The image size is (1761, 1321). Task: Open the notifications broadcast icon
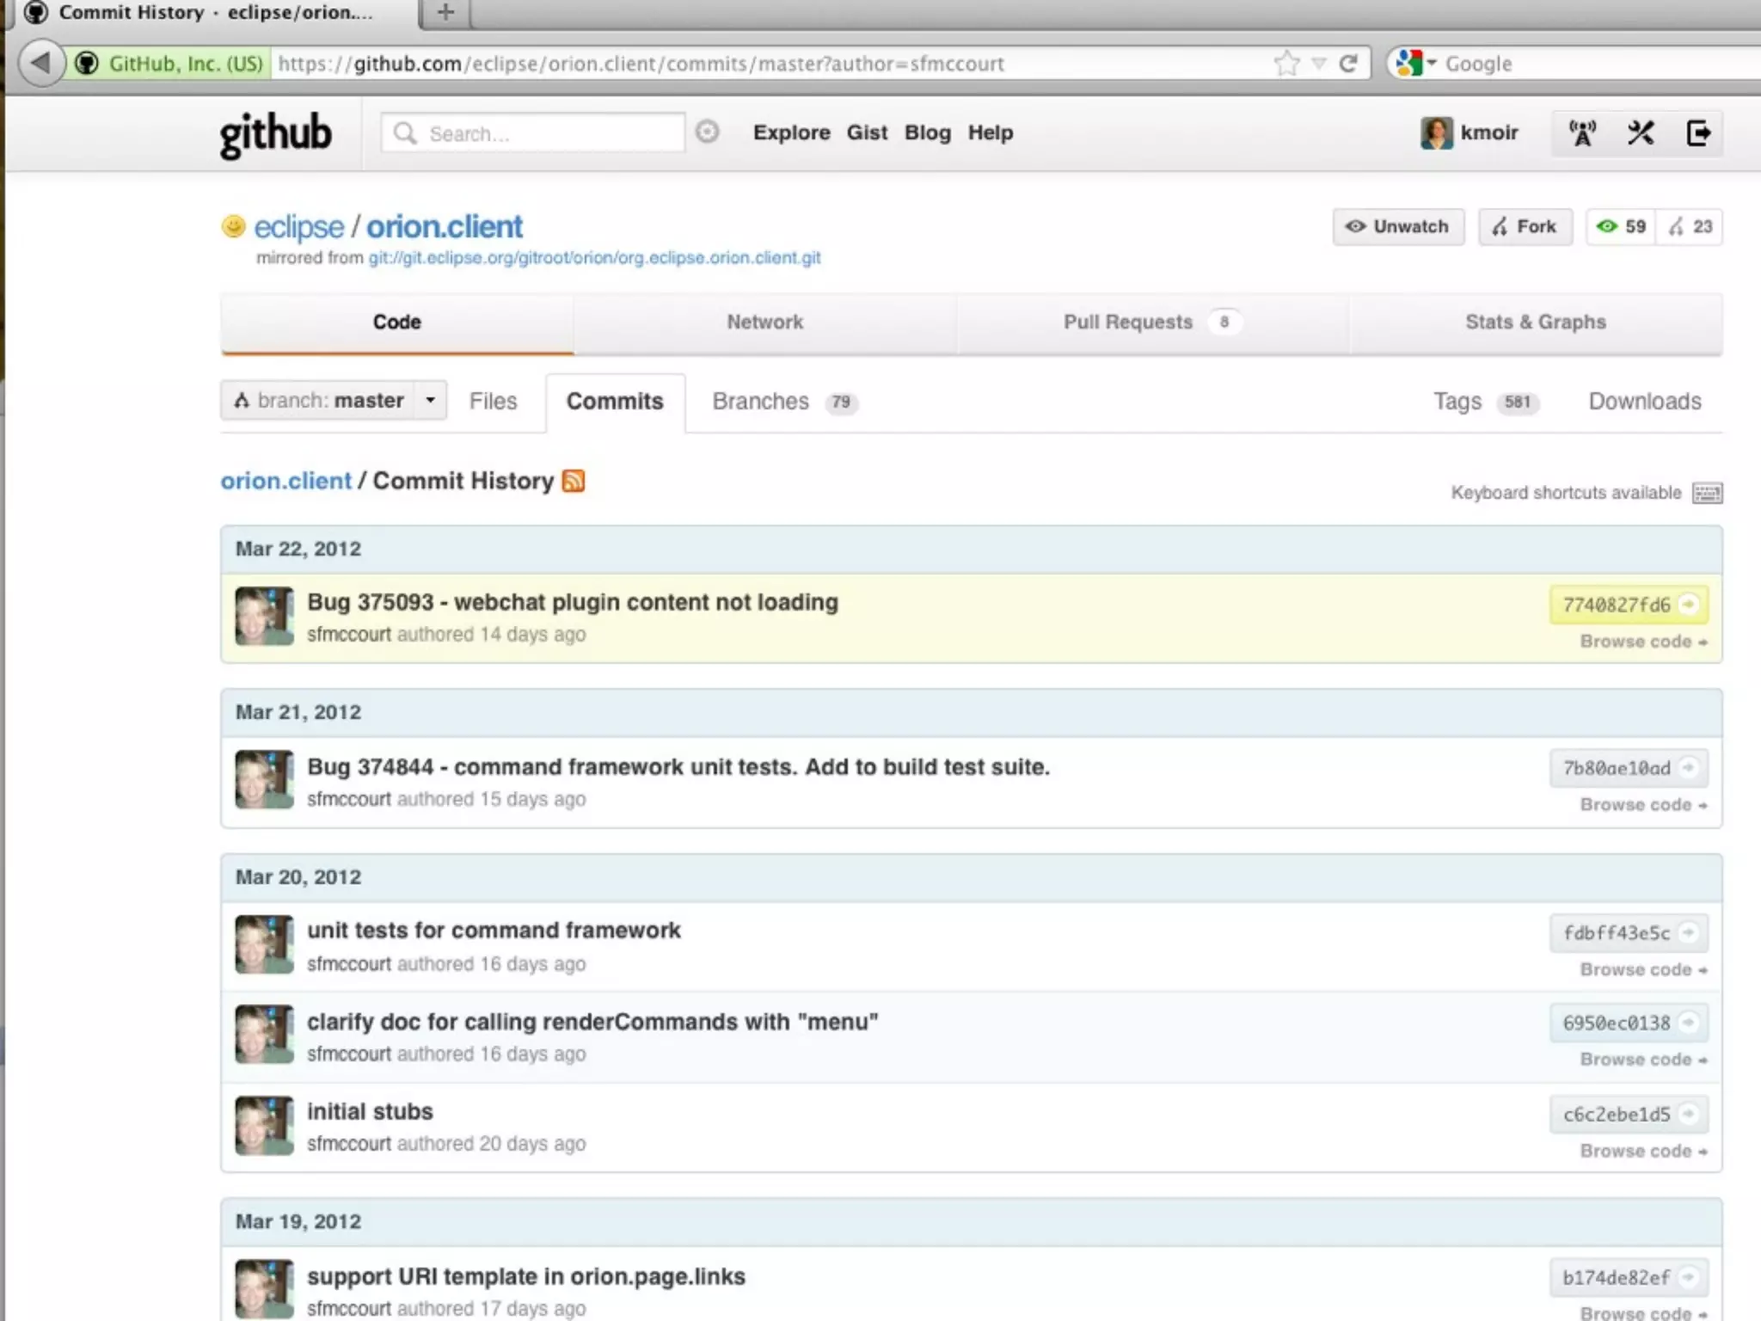(1582, 133)
